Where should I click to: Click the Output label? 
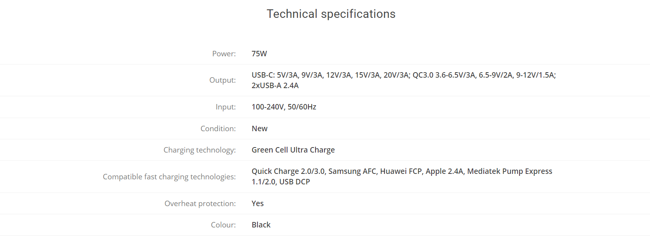click(223, 80)
